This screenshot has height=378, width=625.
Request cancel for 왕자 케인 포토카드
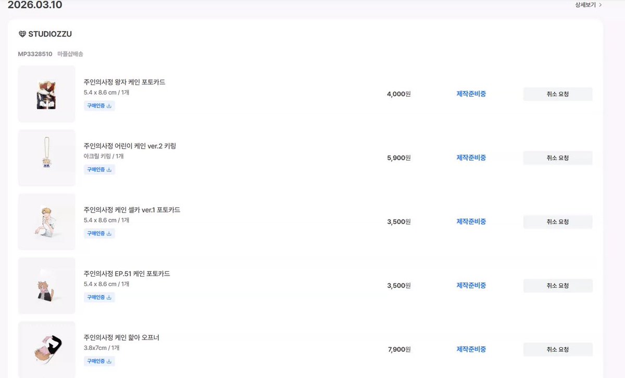coord(558,94)
